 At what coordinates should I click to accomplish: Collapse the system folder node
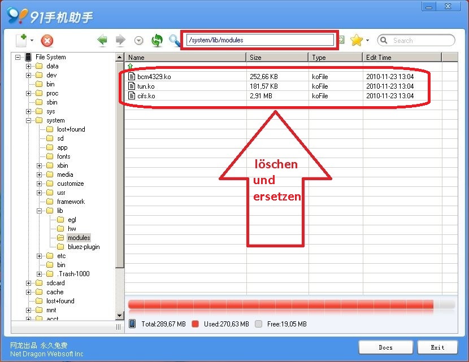coord(28,120)
